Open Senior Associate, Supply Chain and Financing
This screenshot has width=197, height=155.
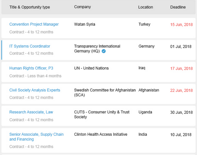tap(36, 137)
